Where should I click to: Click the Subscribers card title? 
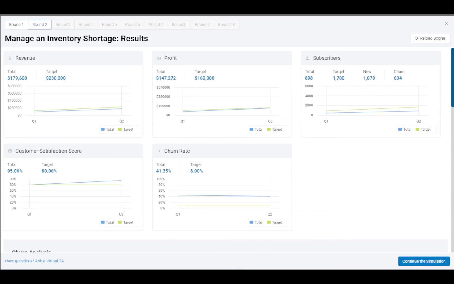coord(327,58)
